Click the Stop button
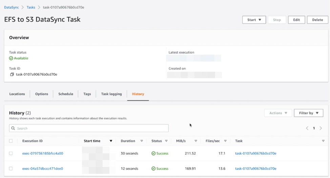330x178 pixels. (277, 20)
